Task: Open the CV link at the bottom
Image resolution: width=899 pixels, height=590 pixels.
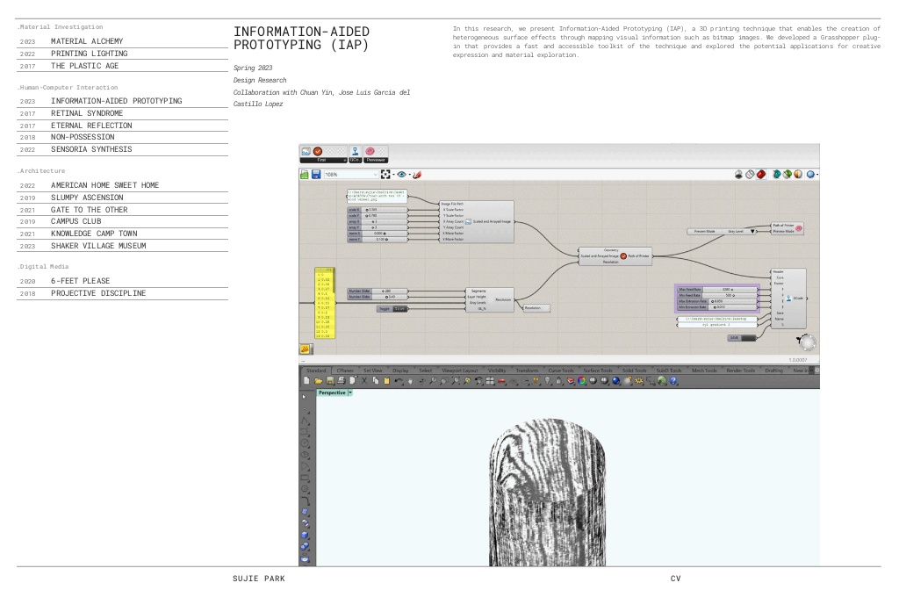Action: click(x=674, y=578)
